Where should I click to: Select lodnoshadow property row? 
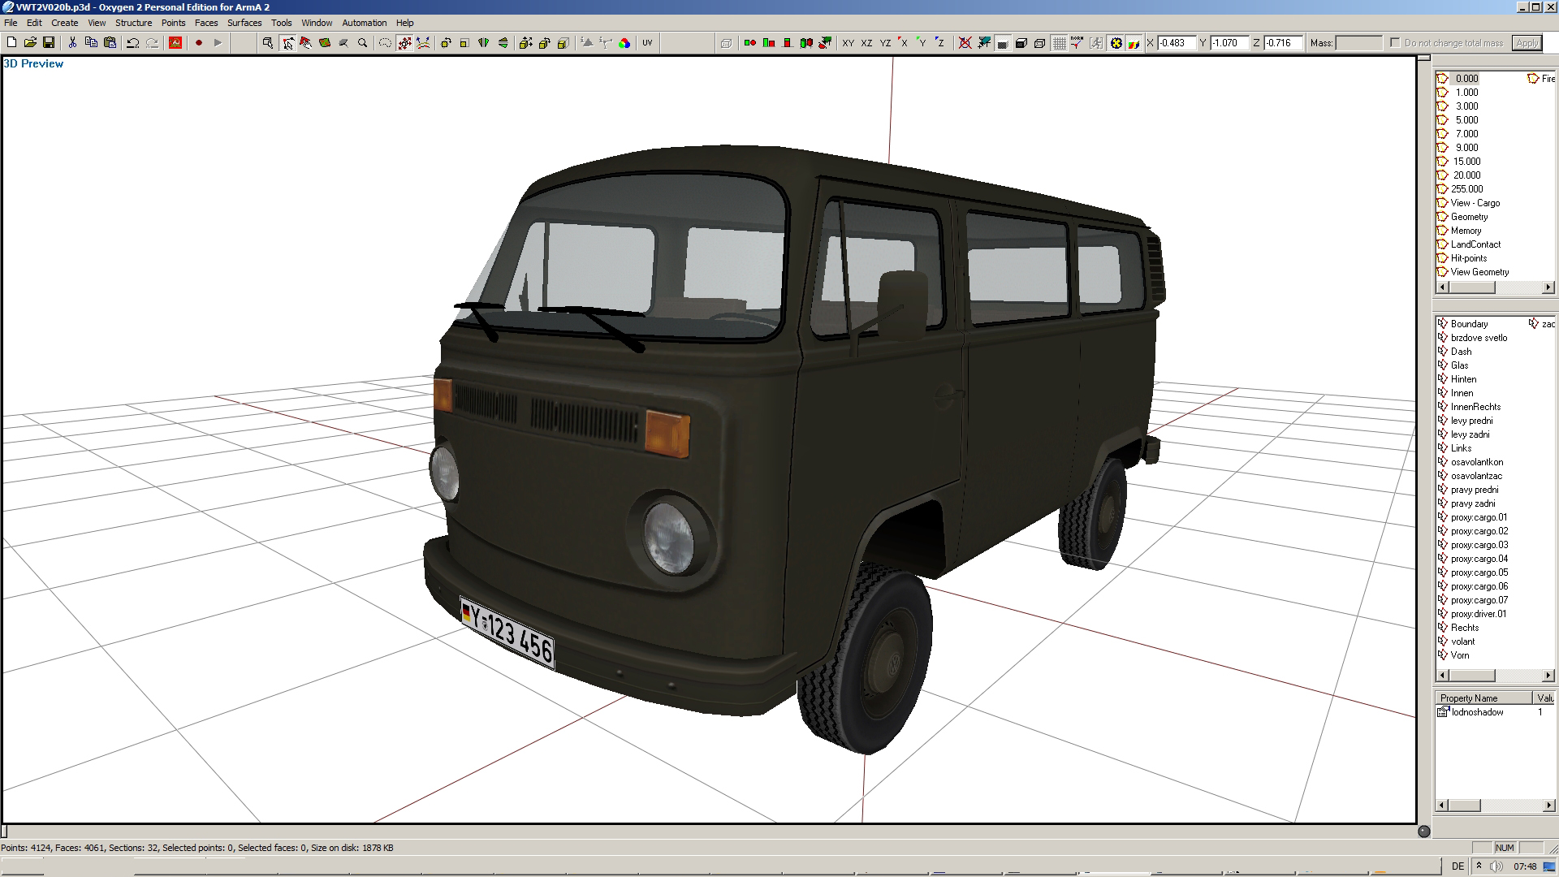point(1494,712)
